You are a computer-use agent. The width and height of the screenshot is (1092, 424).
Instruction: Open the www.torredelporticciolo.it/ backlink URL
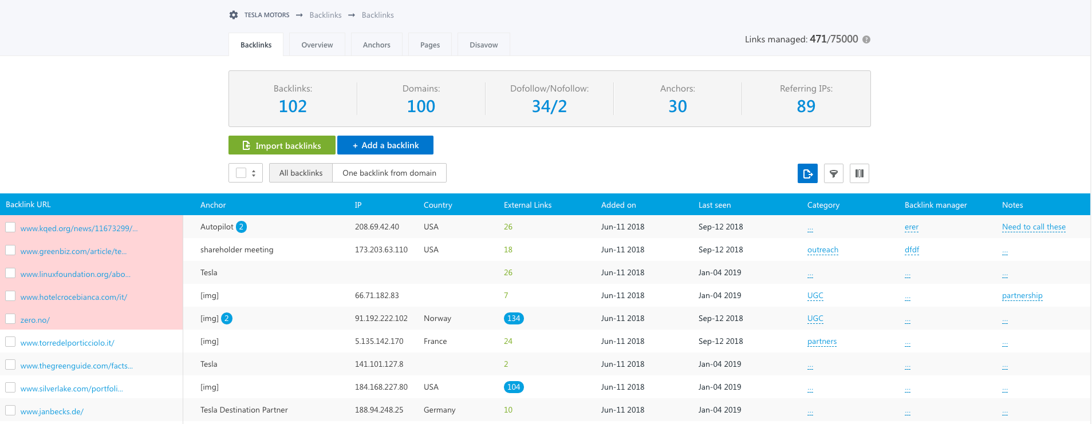[67, 343]
